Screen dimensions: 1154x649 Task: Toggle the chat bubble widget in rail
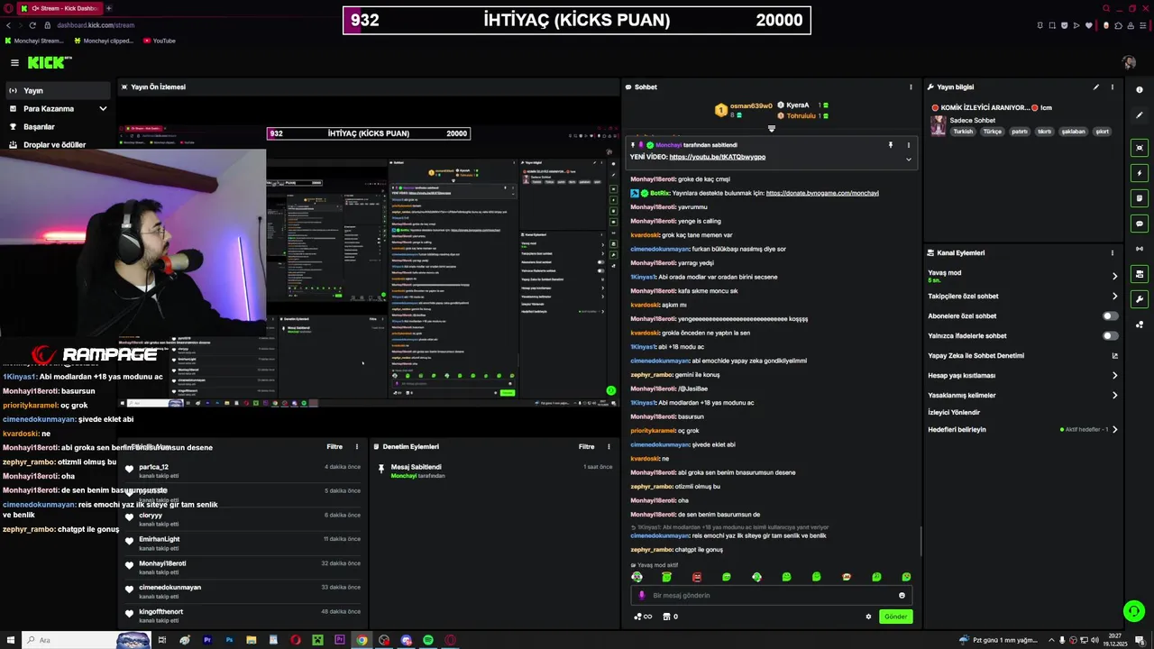1140,224
